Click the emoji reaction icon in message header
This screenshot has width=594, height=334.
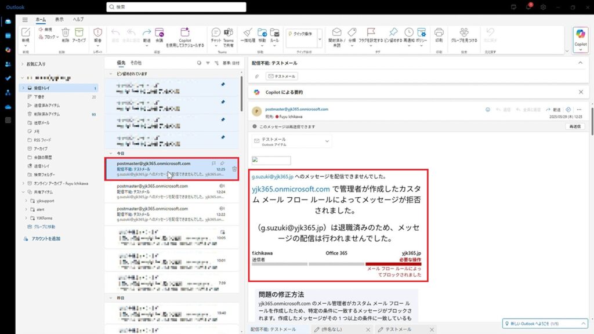point(487,110)
